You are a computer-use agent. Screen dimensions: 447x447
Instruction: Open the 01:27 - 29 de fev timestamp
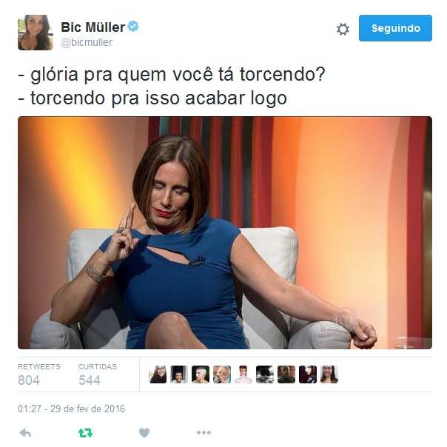71,409
